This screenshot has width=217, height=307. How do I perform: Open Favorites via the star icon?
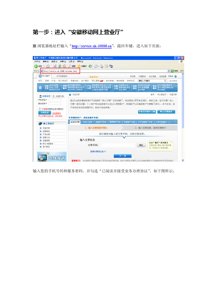[x=79, y=66]
